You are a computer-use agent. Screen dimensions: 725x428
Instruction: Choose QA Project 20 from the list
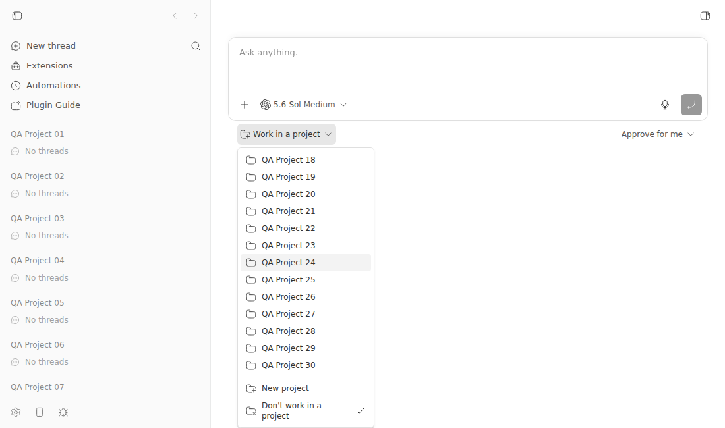click(x=306, y=194)
